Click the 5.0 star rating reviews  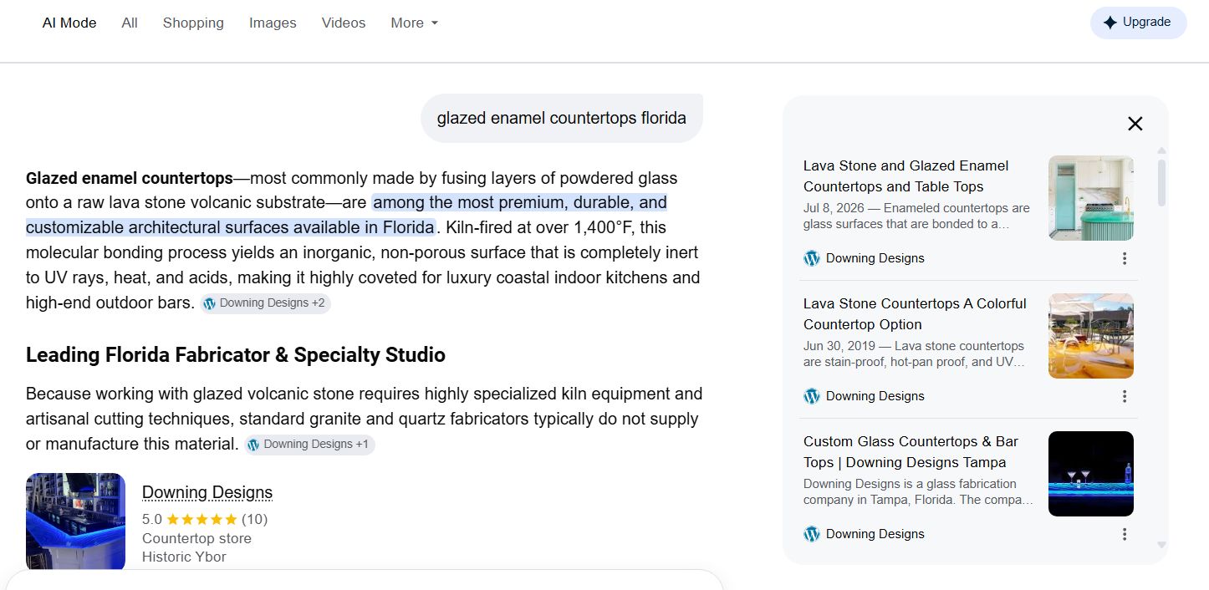[205, 519]
